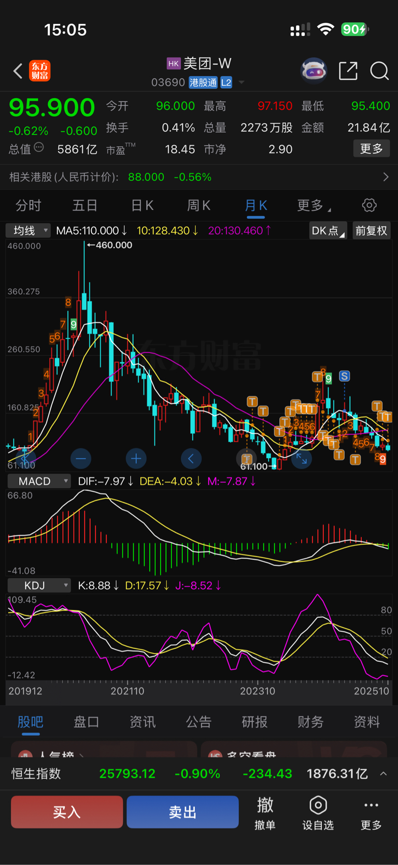Tap the 61.100 low price label
This screenshot has height=865, width=398.
254,466
